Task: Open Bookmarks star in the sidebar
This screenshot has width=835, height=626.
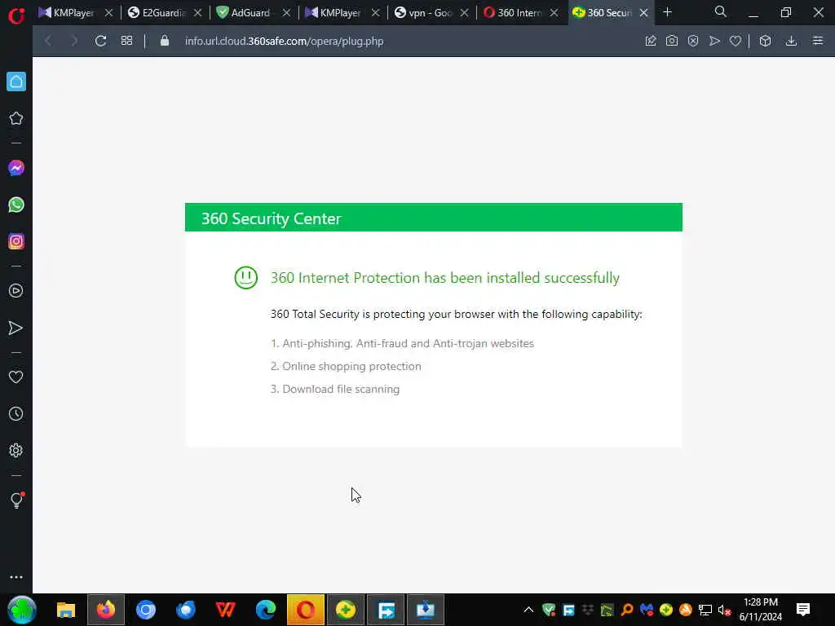Action: 16,118
